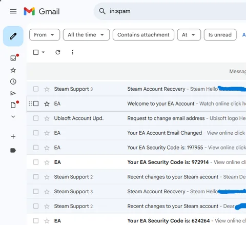Click sender Ubisoft Account Upd.

coord(79,118)
